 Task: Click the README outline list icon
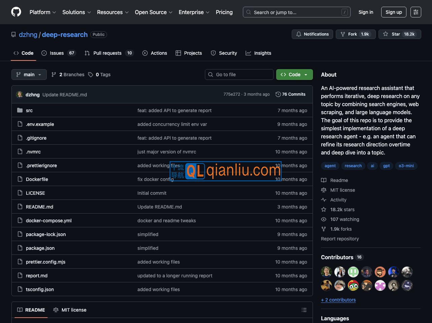304,310
